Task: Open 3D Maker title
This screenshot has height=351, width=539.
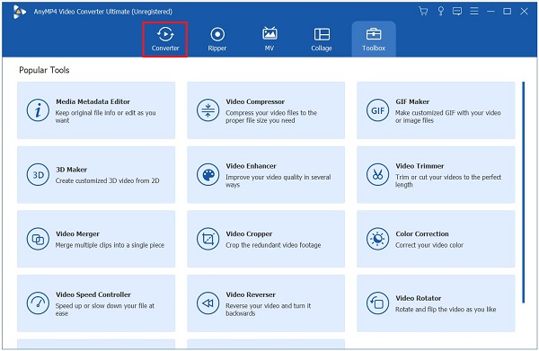Action: tap(71, 170)
